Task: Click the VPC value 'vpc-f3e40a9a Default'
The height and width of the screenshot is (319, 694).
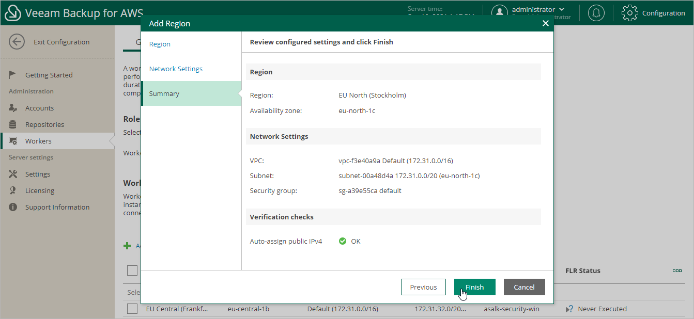Action: coord(396,161)
